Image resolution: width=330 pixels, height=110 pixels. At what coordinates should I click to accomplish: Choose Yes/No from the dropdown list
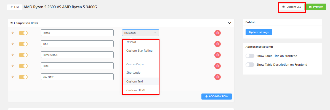pyautogui.click(x=131, y=42)
